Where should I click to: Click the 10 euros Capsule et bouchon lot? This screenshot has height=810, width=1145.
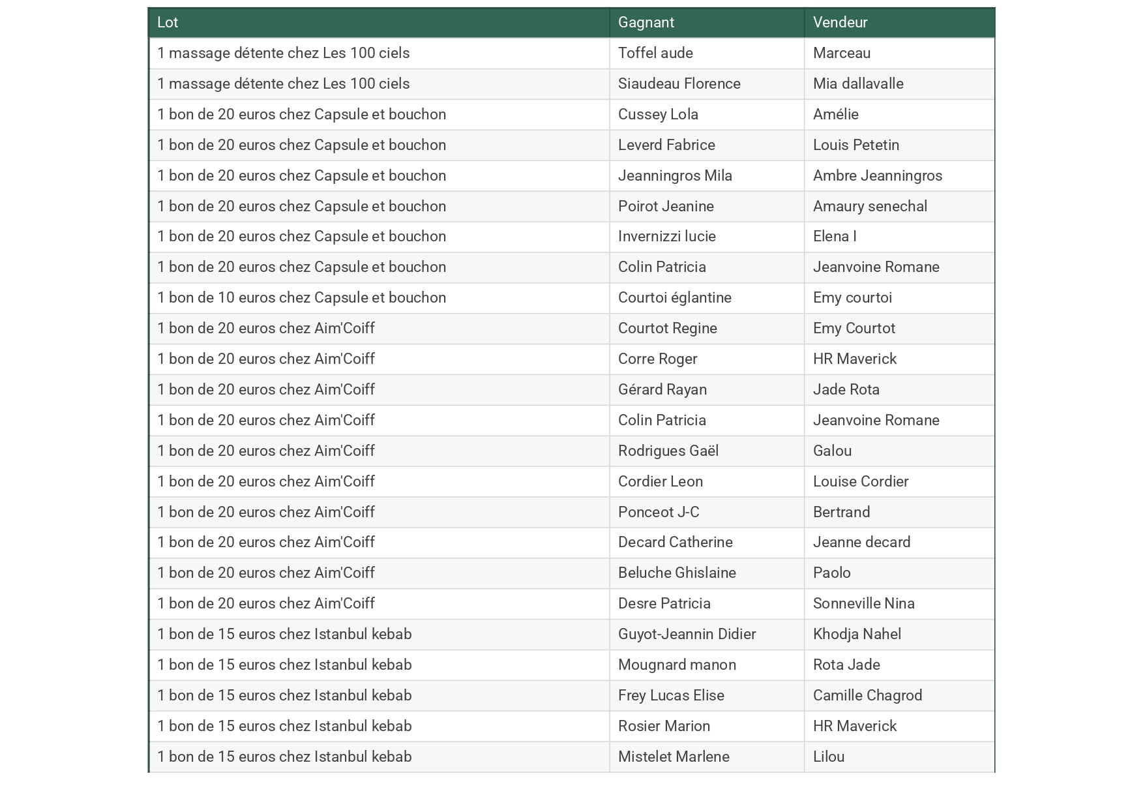click(301, 297)
